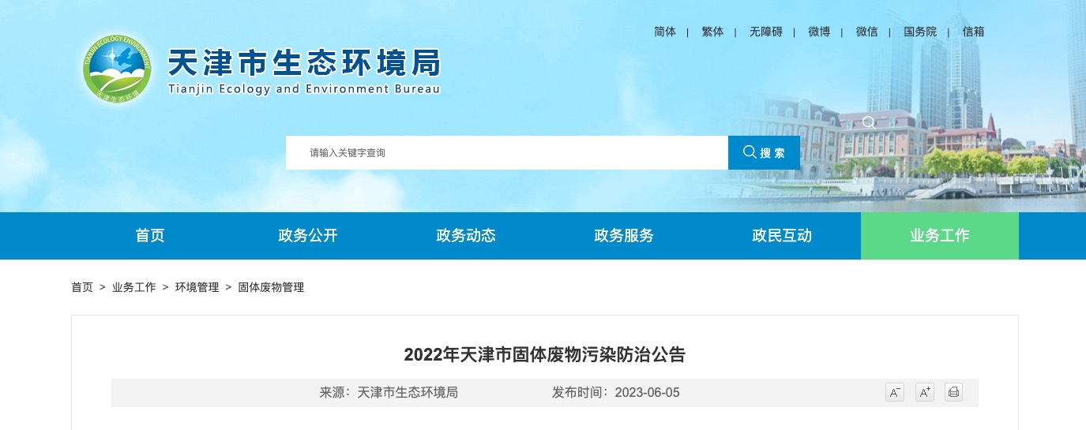Click the 搜索 search button
This screenshot has height=430, width=1086.
(x=764, y=152)
